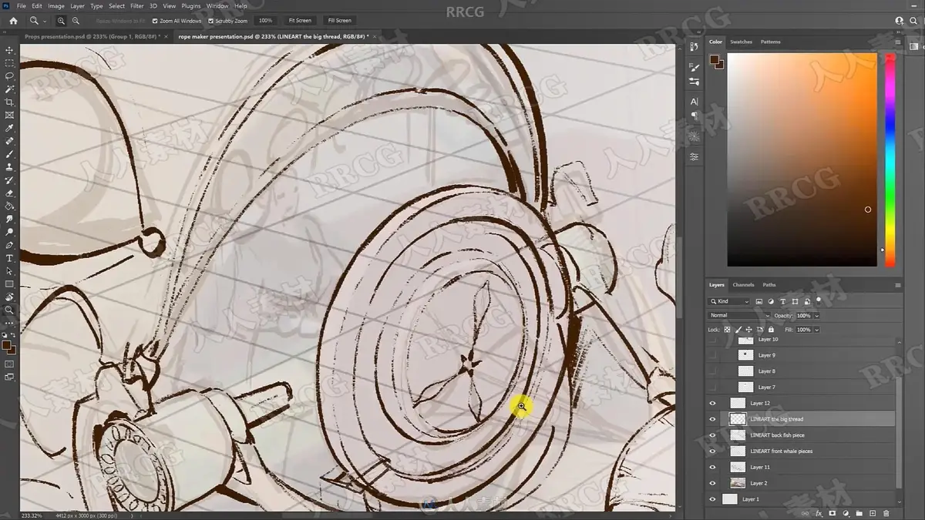Select the Horizontal Type tool

coord(9,258)
